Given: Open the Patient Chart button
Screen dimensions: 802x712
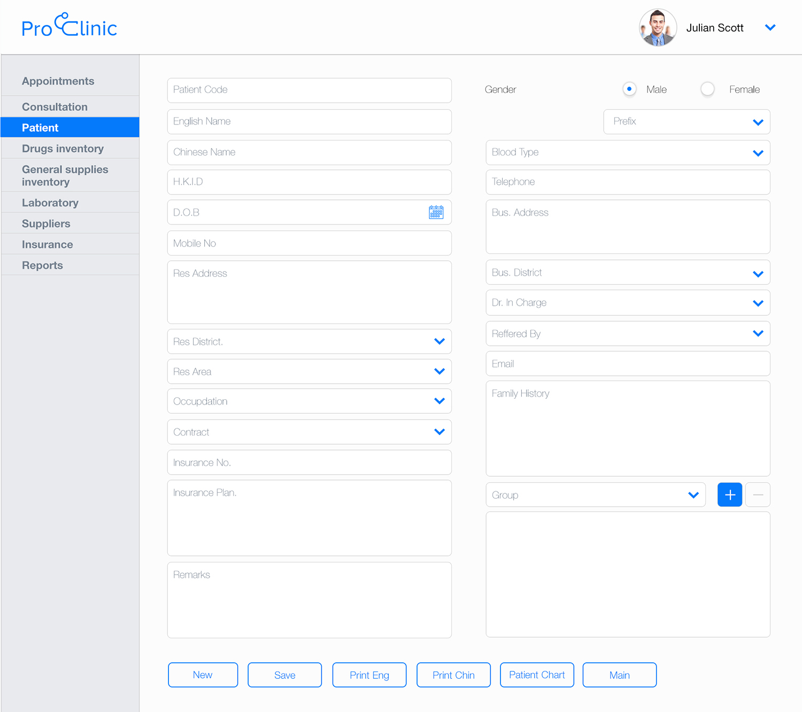Looking at the screenshot, I should click(x=537, y=675).
